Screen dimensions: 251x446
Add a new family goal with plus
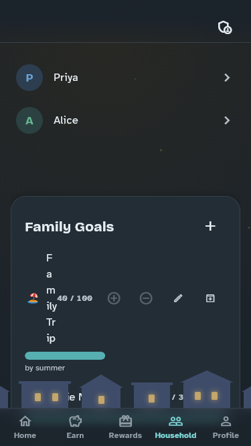(x=210, y=227)
